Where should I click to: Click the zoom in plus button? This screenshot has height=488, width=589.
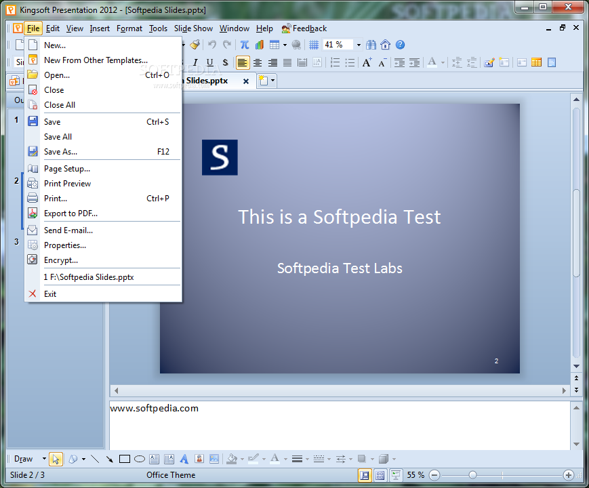click(569, 475)
